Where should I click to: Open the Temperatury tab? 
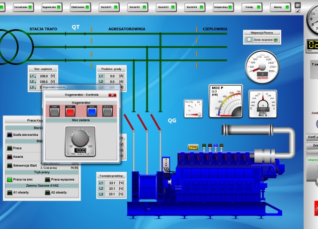[223, 7]
